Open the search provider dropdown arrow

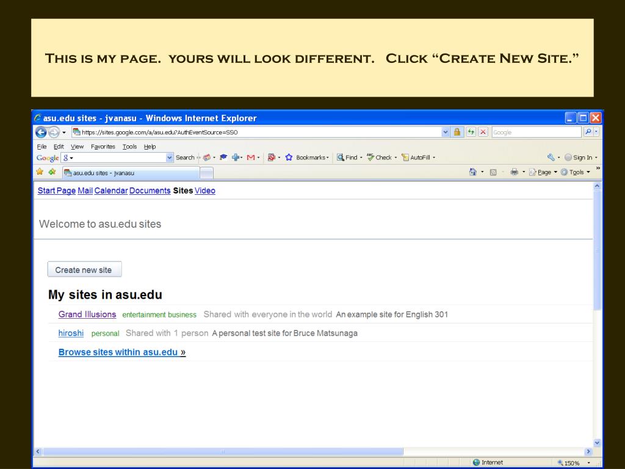596,132
